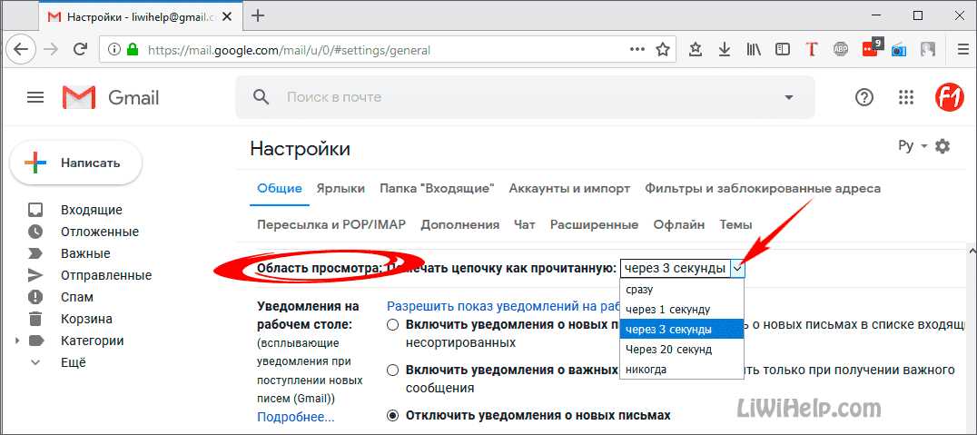
Task: Choose никогда option
Action: pyautogui.click(x=682, y=370)
